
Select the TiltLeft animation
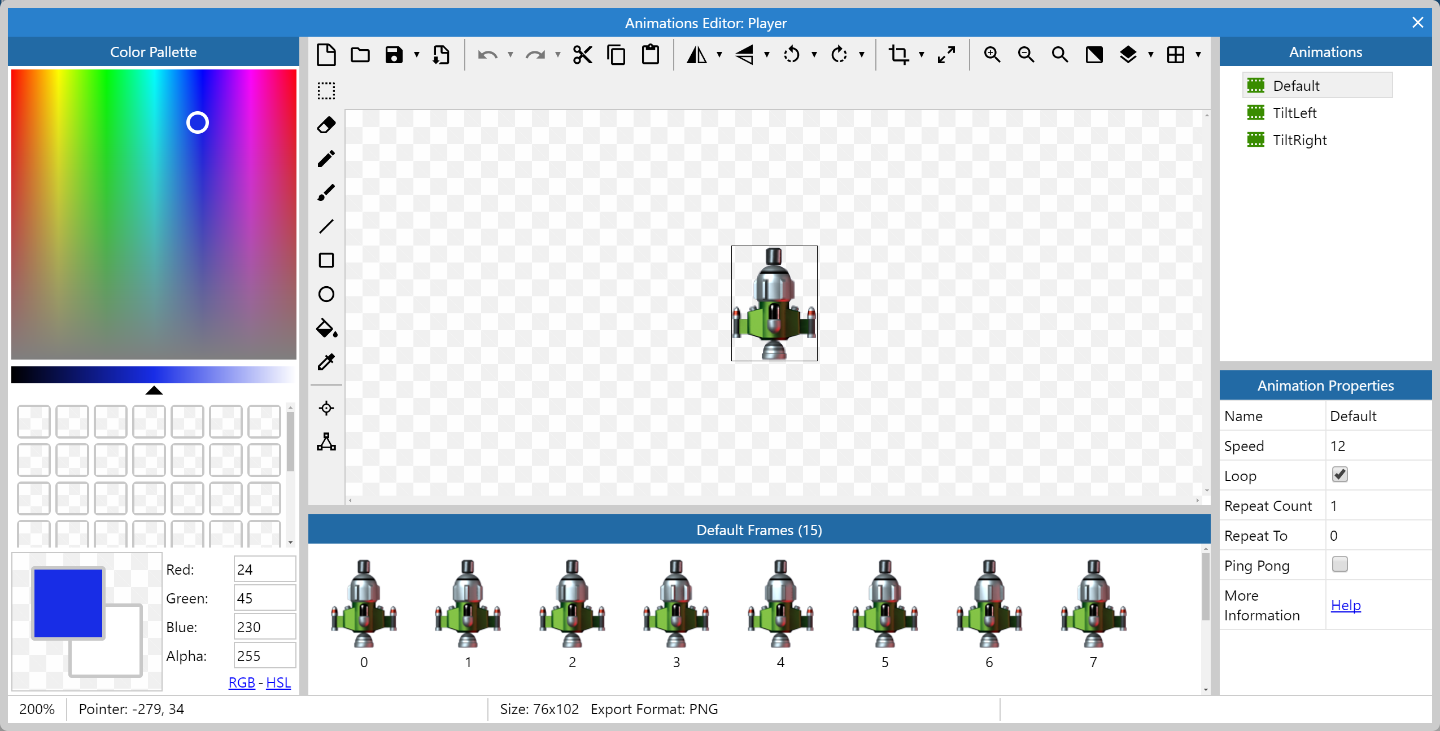coord(1294,113)
